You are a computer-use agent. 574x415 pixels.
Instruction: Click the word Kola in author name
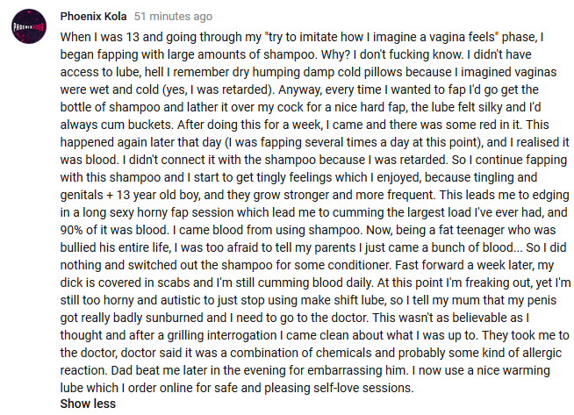click(115, 17)
